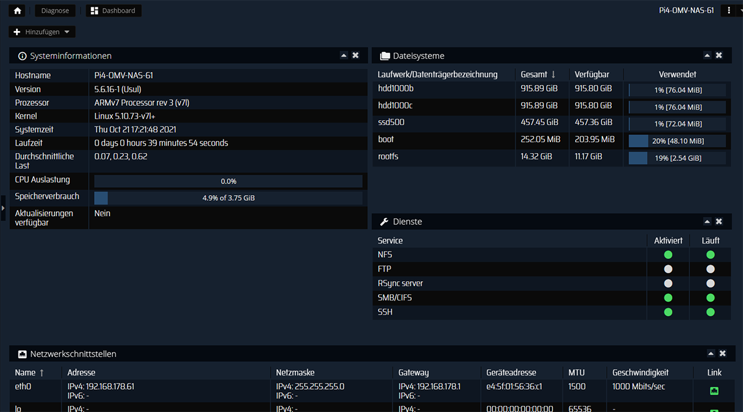The width and height of the screenshot is (743, 412).
Task: Select the Dashboard breadcrumb item
Action: 113,11
